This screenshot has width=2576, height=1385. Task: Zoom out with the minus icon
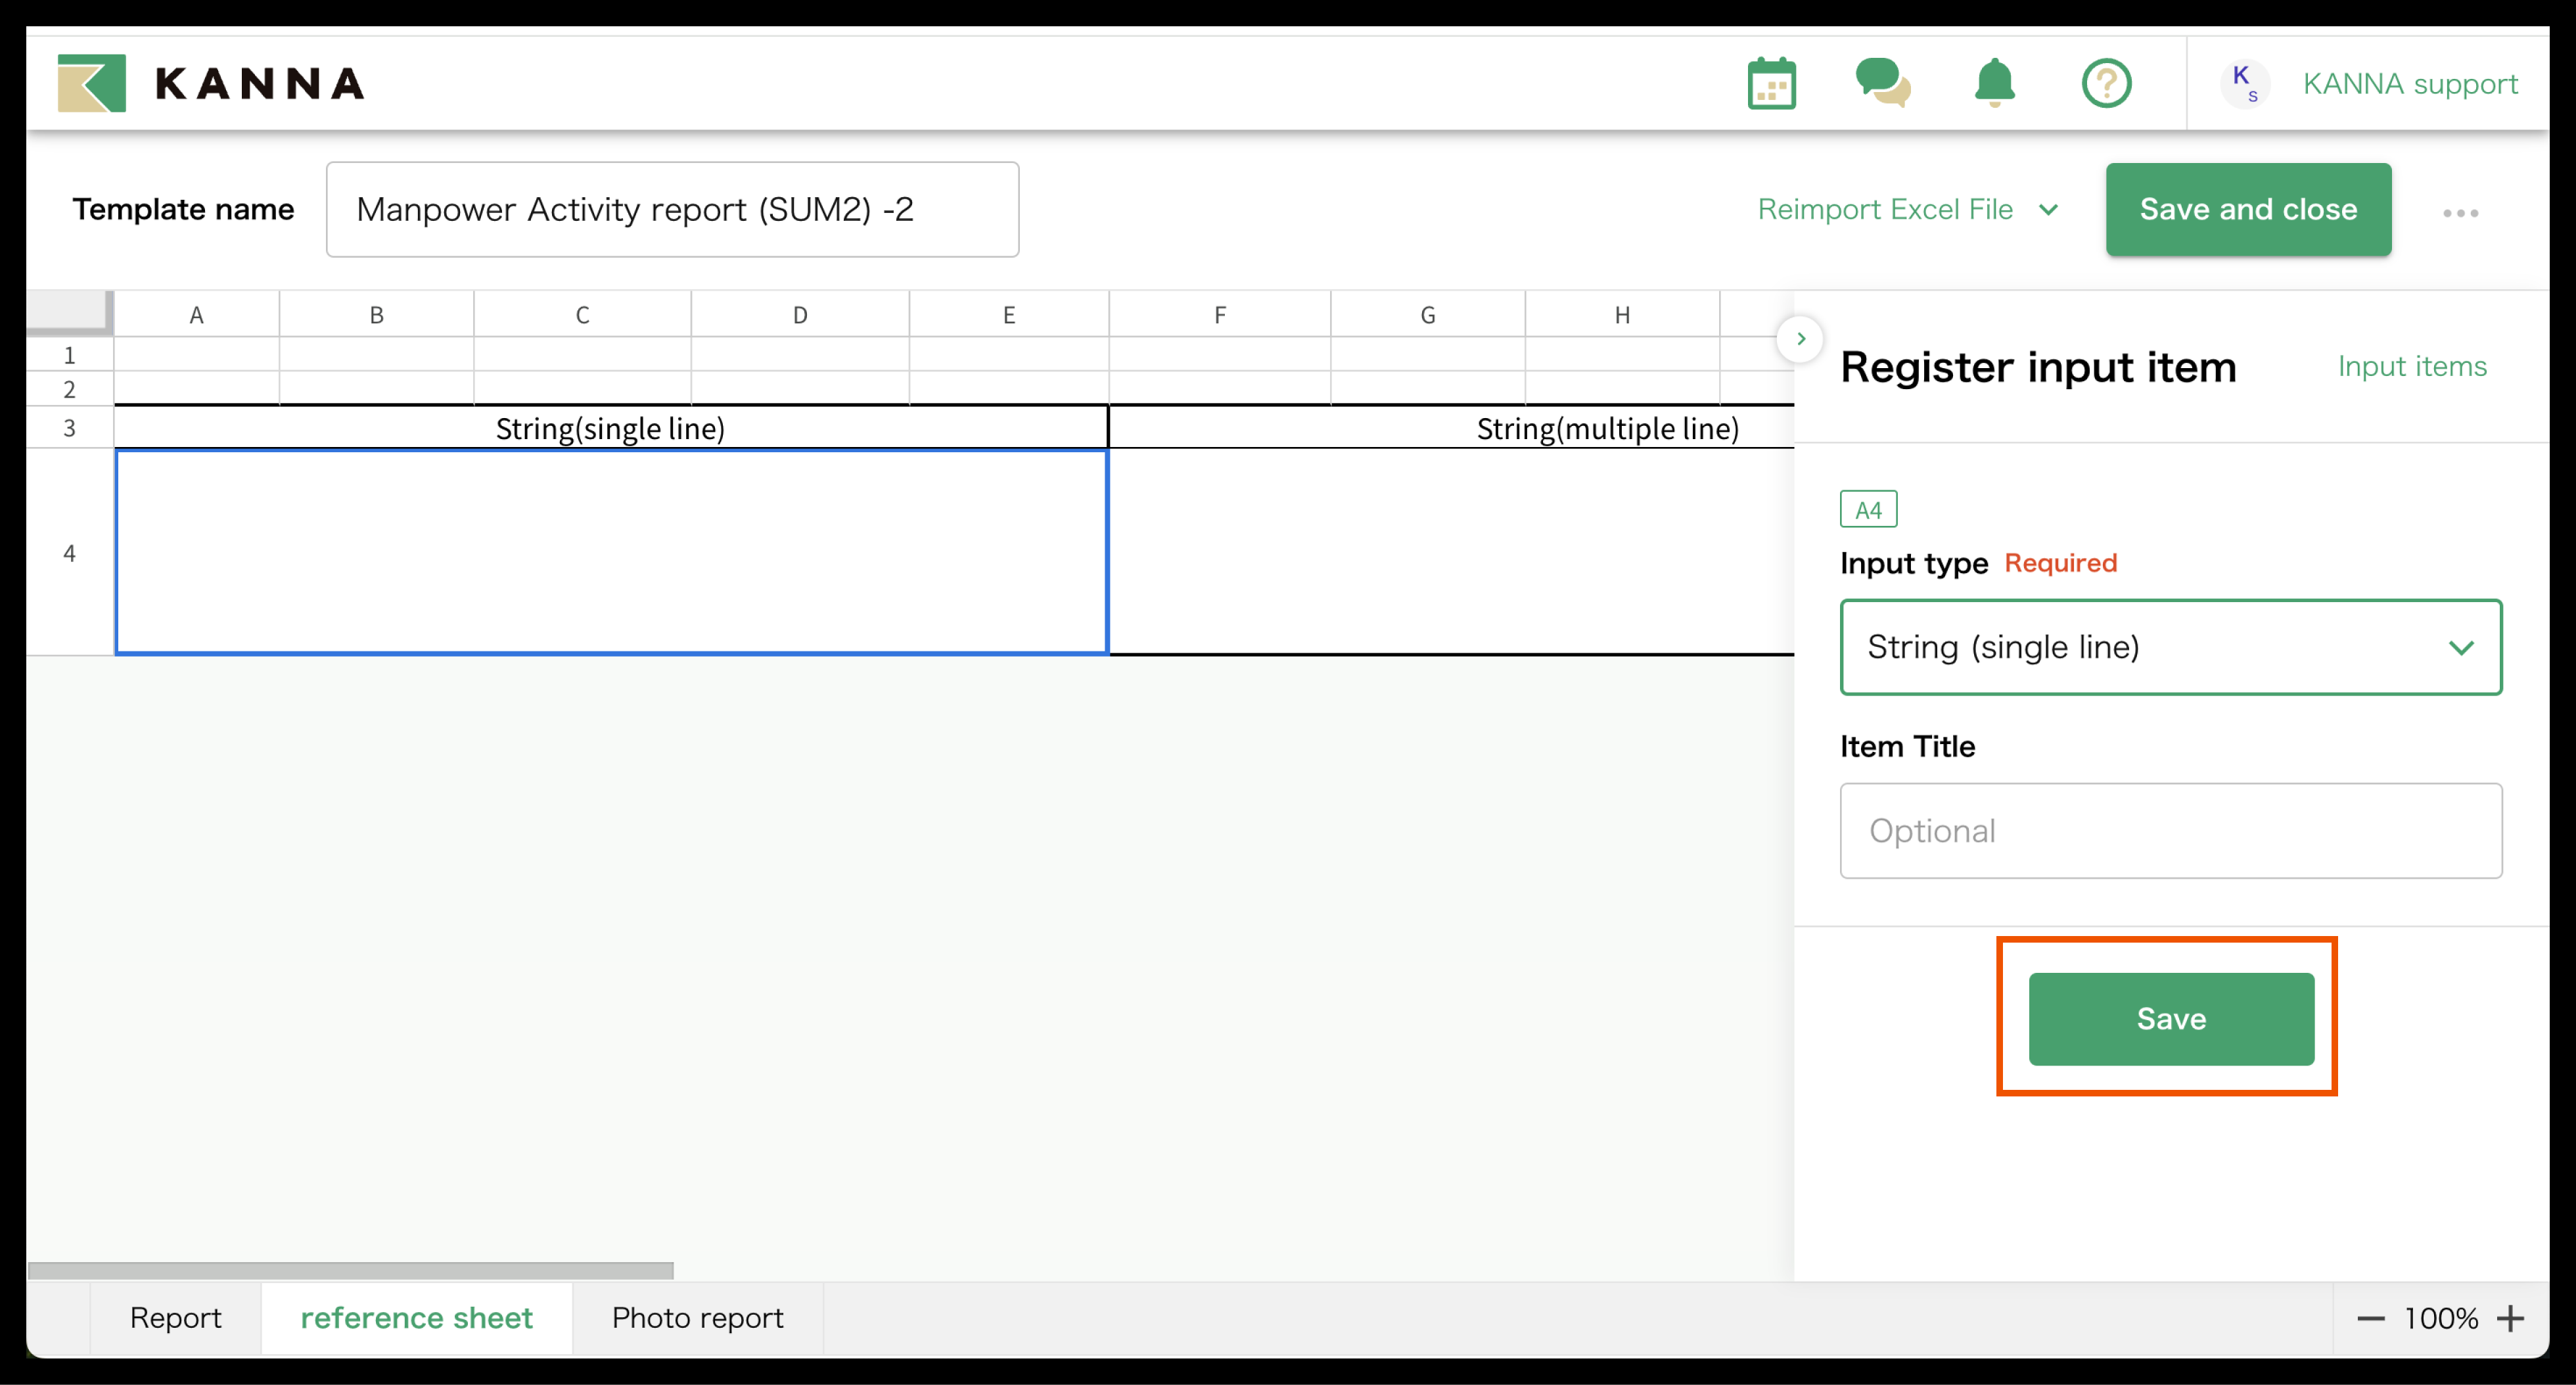[x=2370, y=1319]
